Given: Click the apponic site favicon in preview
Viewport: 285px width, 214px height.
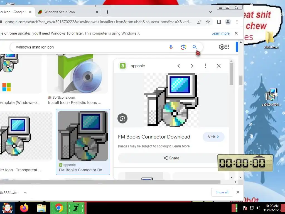Looking at the screenshot, I should coord(123,66).
